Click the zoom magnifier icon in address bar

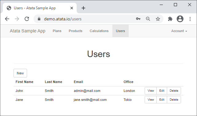(x=148, y=19)
